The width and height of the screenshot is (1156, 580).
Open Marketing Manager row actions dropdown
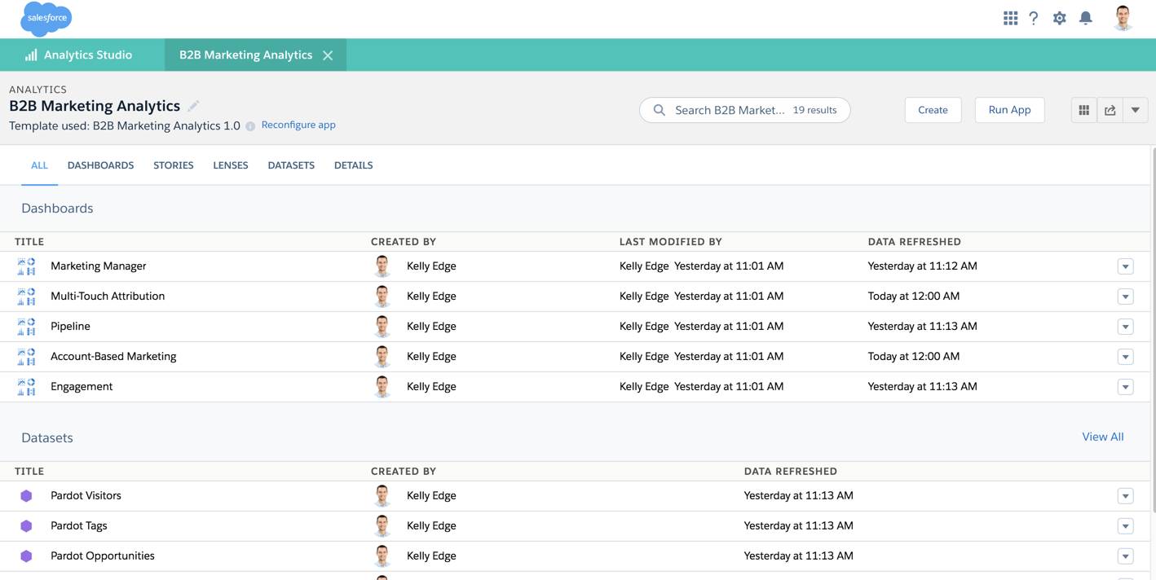[x=1125, y=266]
